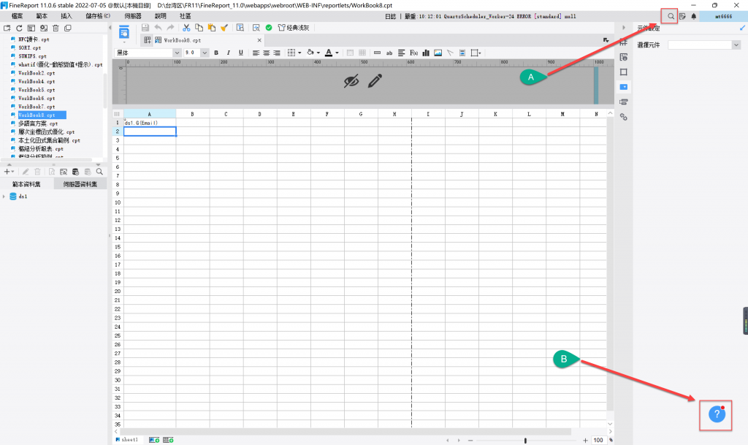Close the WorkBook8.cpt document tab
Image resolution: width=748 pixels, height=445 pixels.
point(259,40)
